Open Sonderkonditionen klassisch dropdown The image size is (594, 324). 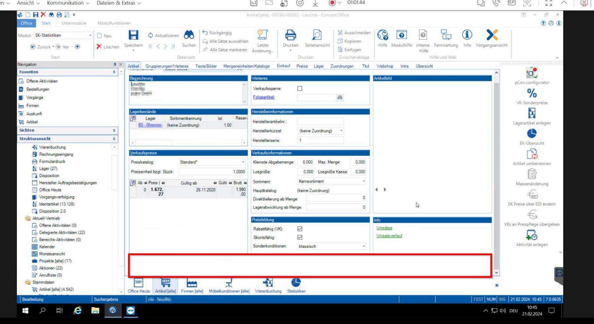(364, 246)
